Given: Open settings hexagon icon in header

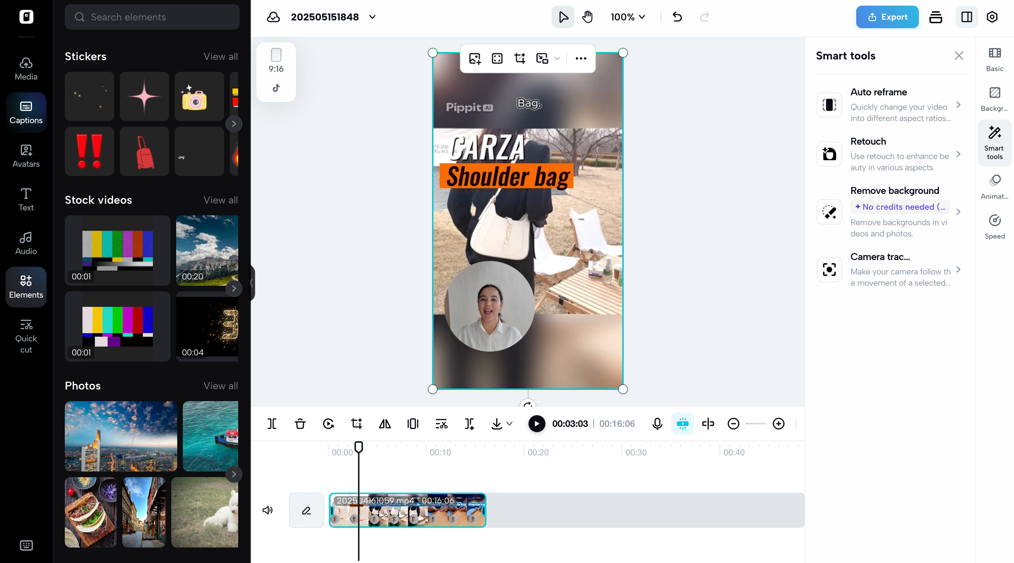Looking at the screenshot, I should pyautogui.click(x=992, y=17).
